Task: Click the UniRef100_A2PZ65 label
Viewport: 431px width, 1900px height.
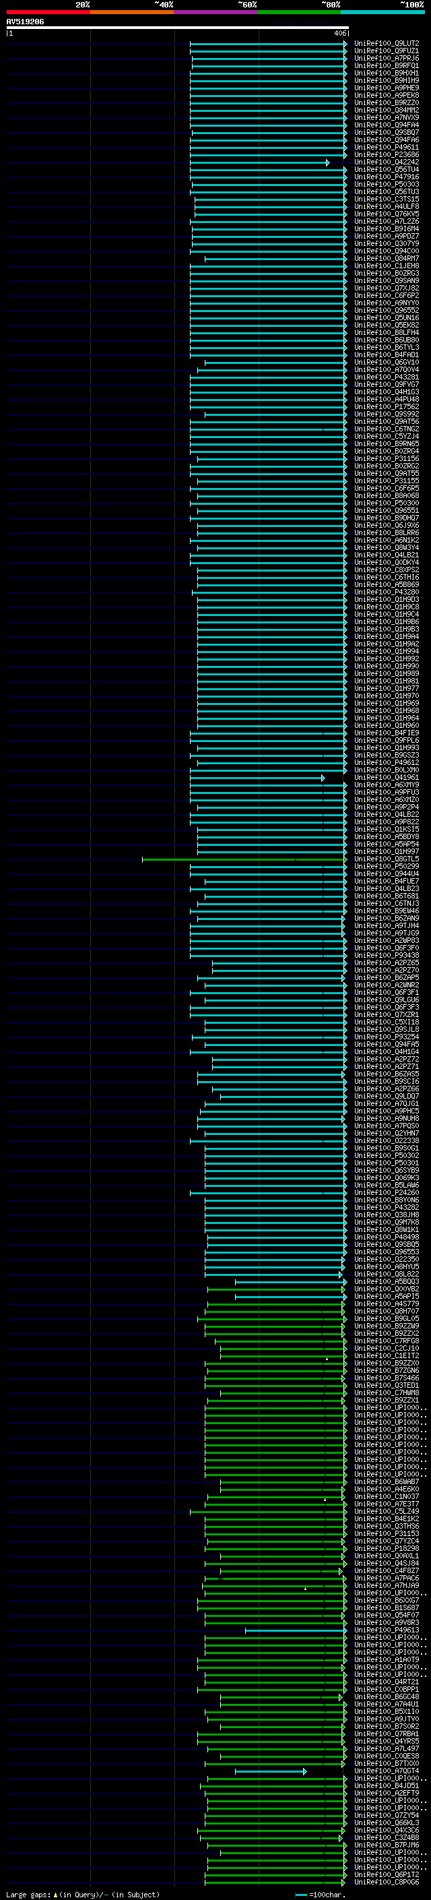Action: [386, 962]
